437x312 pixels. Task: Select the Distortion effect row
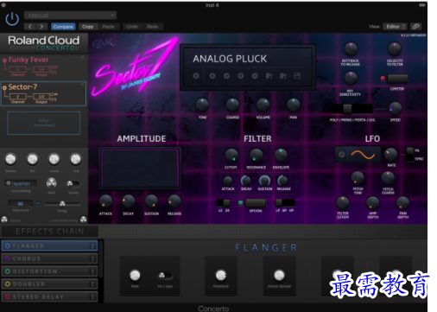pos(49,271)
